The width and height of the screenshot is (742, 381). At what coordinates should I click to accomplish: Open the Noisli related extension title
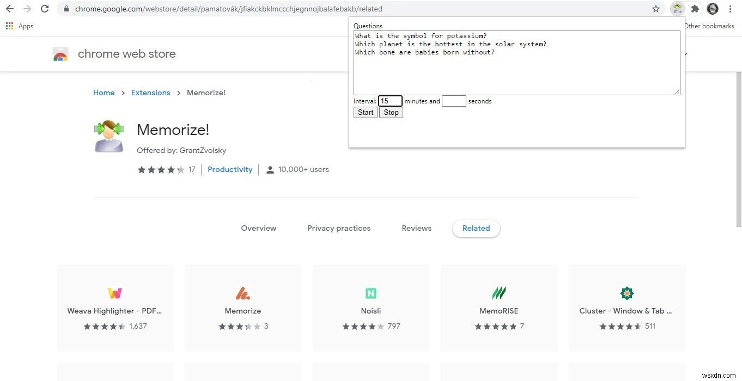pos(371,311)
